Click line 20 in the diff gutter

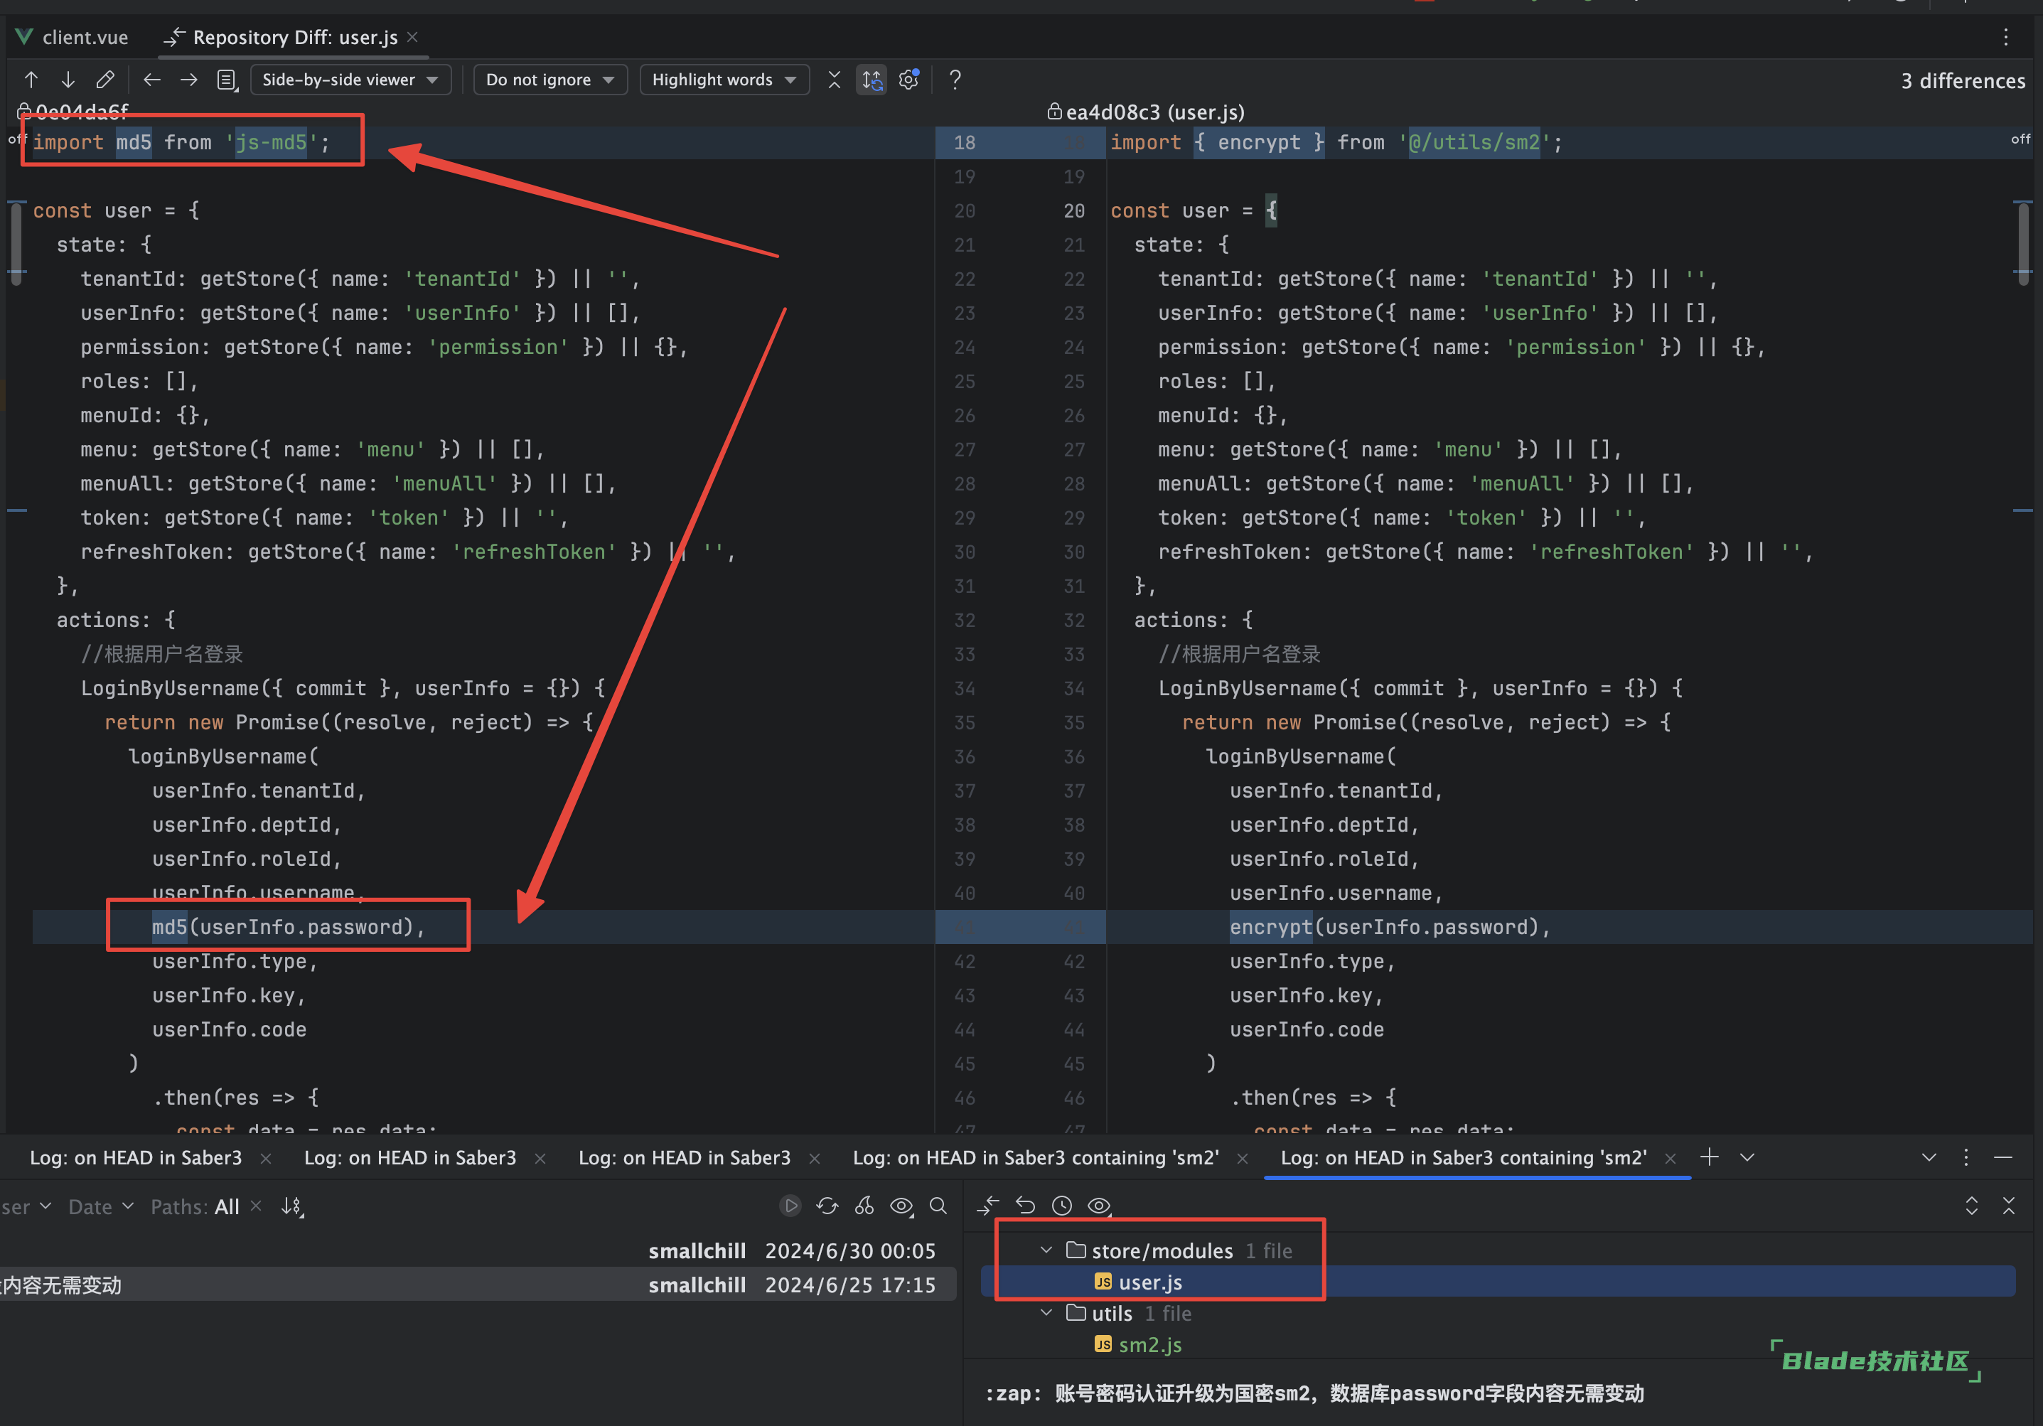pyautogui.click(x=1074, y=211)
